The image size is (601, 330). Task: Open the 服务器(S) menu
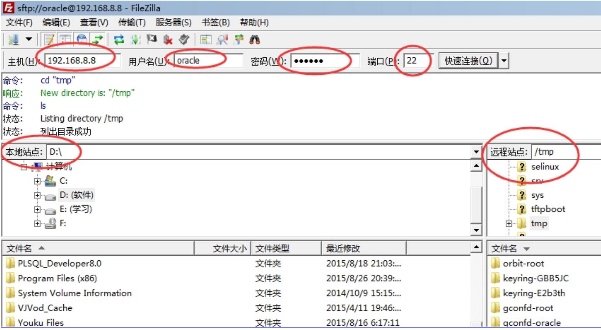173,23
